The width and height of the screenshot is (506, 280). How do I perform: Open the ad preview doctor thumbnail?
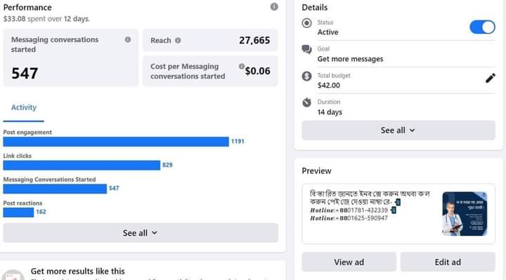pos(465,213)
